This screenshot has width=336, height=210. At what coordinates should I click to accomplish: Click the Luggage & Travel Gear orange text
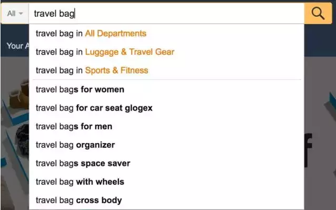pyautogui.click(x=130, y=52)
